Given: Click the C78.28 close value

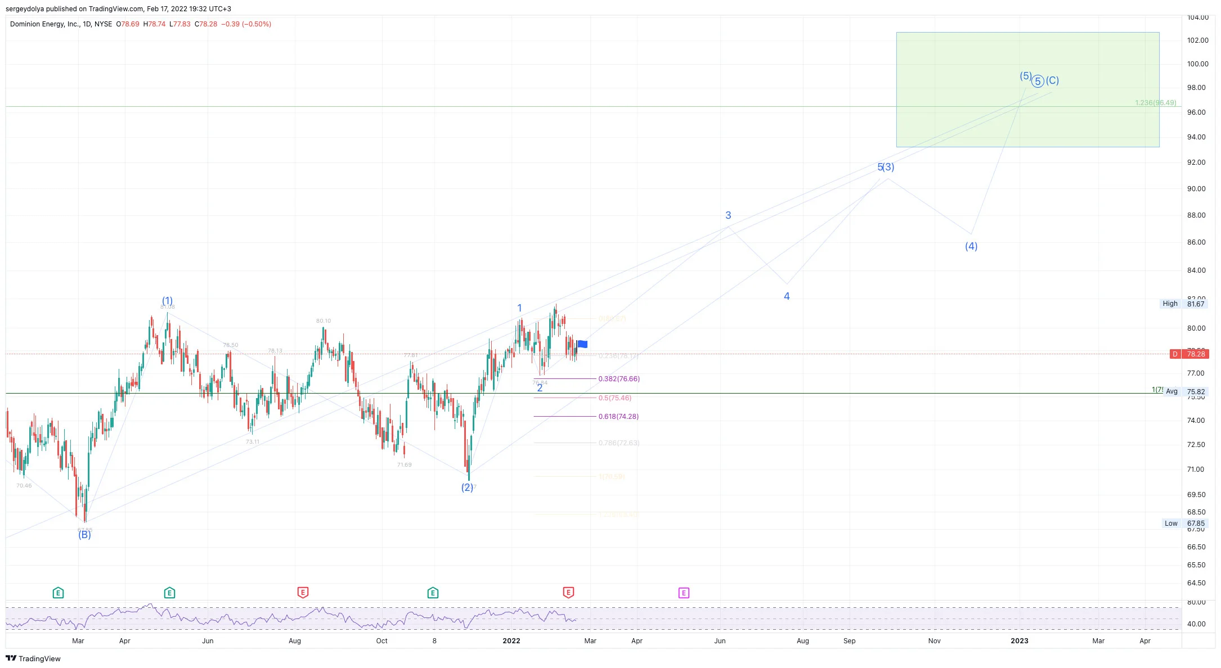Looking at the screenshot, I should click(x=206, y=24).
